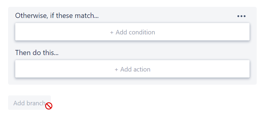This screenshot has height=114, width=266.
Task: Click the Add condition box
Action: click(x=132, y=32)
